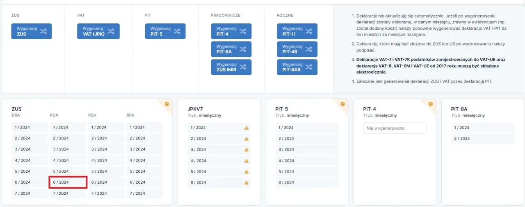Click the help icon on PIT-5 card

tap(342, 104)
